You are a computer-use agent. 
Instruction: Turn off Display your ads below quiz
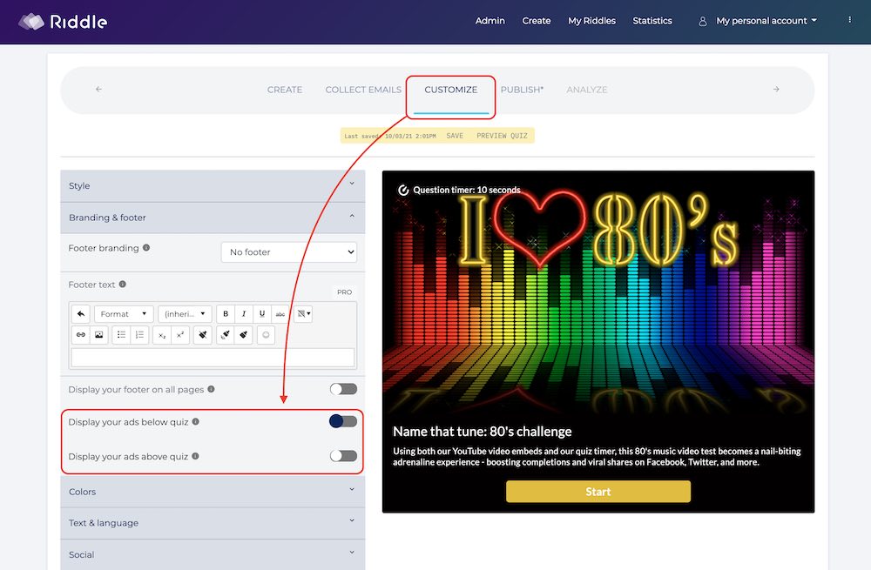point(343,421)
